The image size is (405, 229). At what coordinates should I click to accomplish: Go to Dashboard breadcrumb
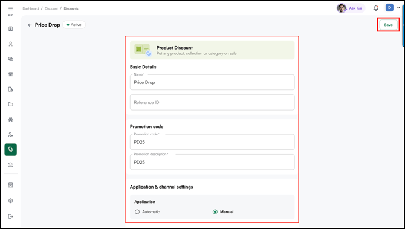tap(30, 8)
